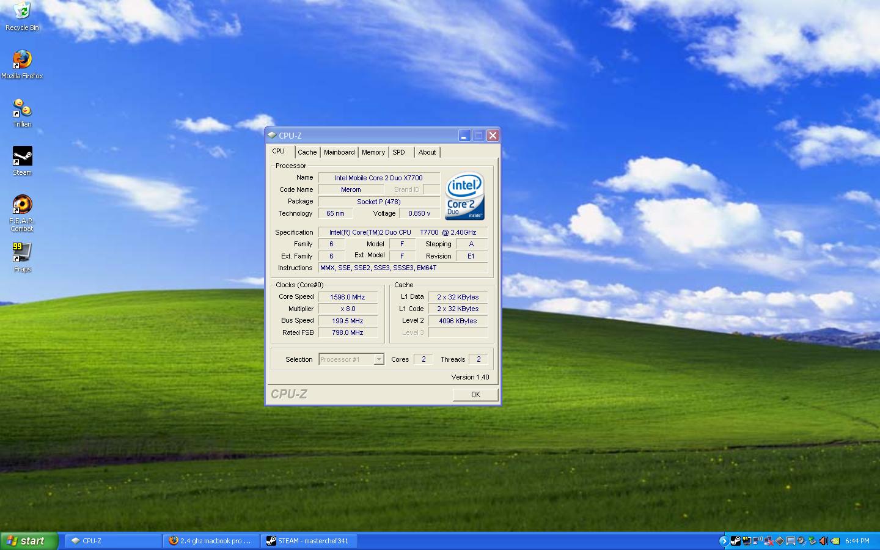Click the Rated FSB 798.0 MHz value
Image resolution: width=880 pixels, height=550 pixels.
coord(348,332)
